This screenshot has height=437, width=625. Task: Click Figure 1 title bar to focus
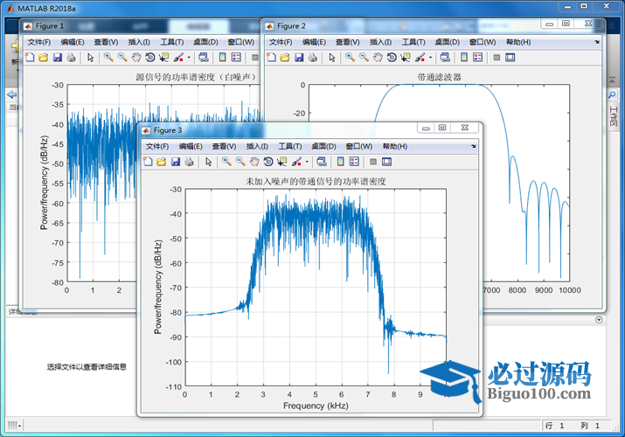[x=131, y=26]
